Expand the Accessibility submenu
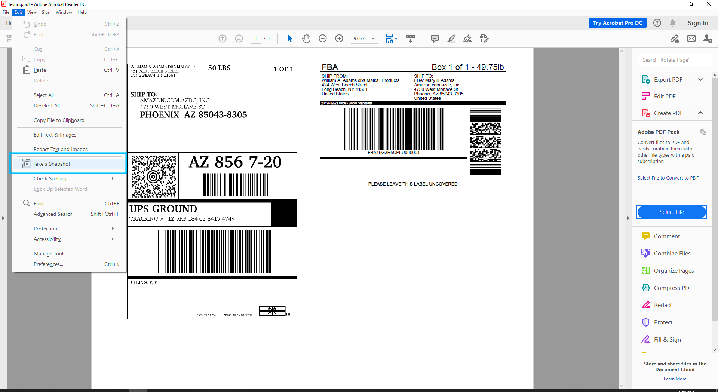This screenshot has height=392, width=718. 113,239
